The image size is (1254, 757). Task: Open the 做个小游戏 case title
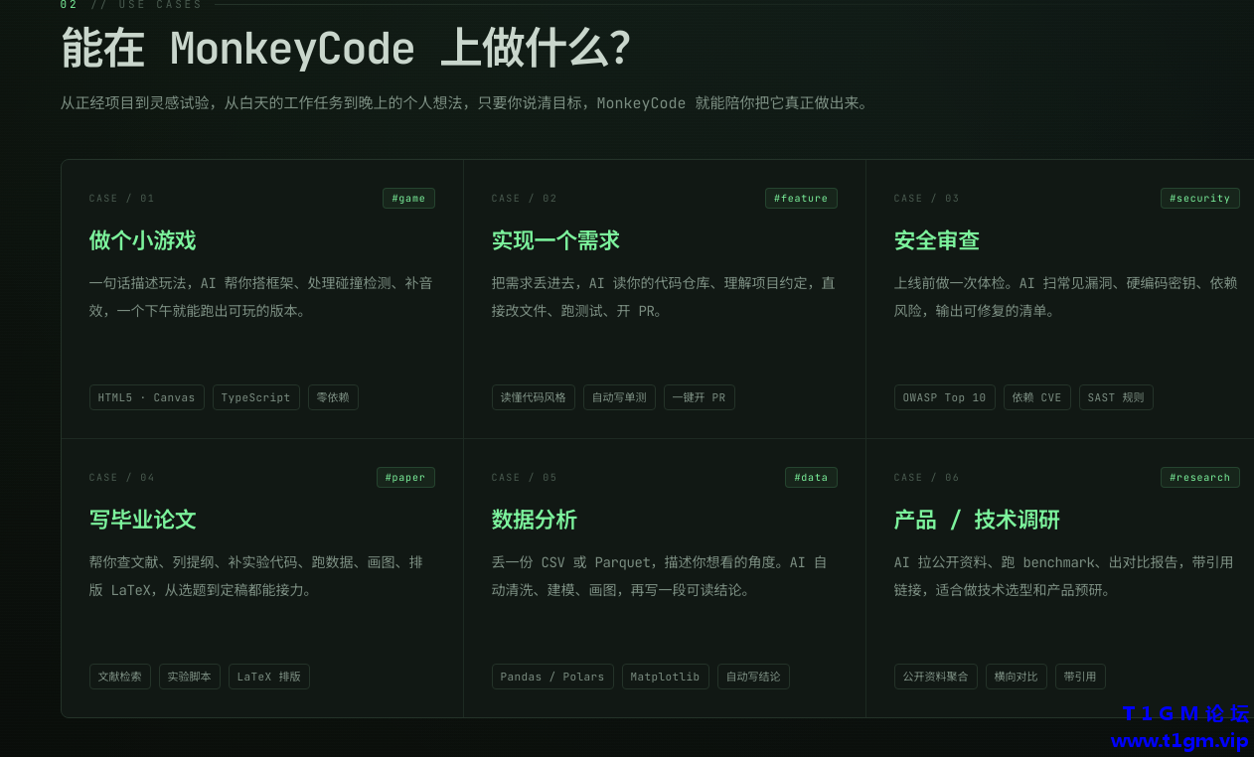(142, 240)
